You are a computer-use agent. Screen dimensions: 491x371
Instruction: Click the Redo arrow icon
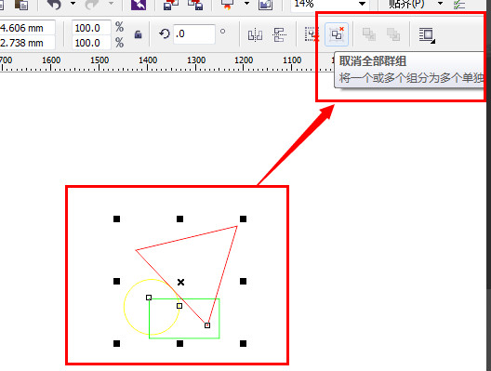92,4
